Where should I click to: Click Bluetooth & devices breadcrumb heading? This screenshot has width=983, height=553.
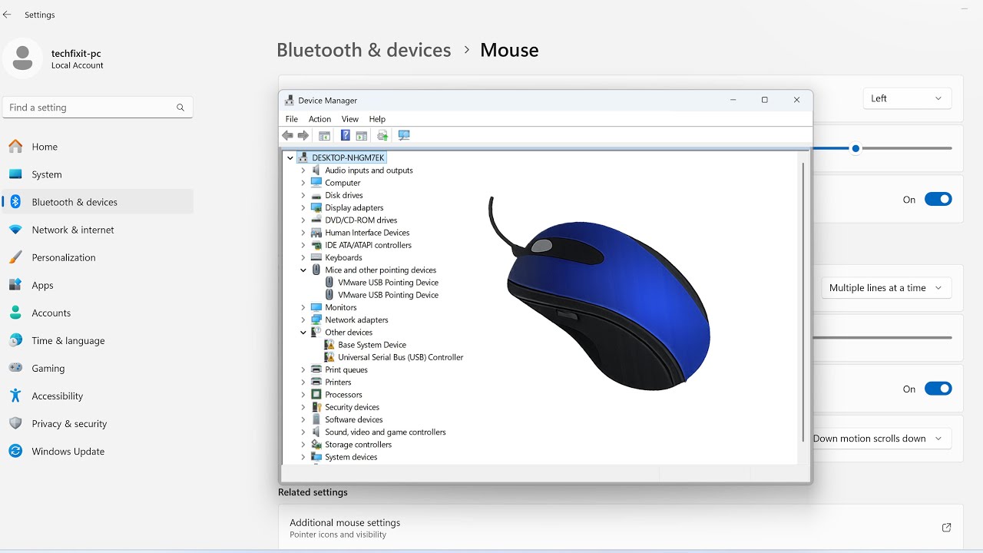click(364, 50)
